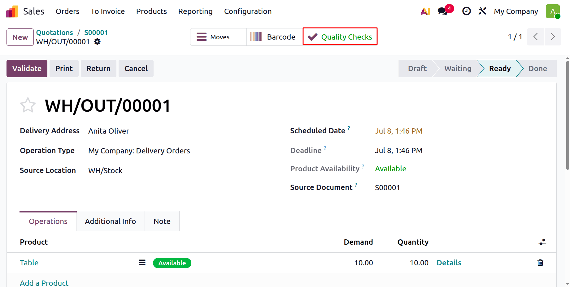This screenshot has height=287, width=570.
Task: Show Scheduled Date help tooltip mark
Action: tap(349, 128)
